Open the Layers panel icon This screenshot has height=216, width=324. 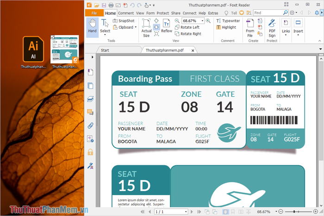click(90, 99)
